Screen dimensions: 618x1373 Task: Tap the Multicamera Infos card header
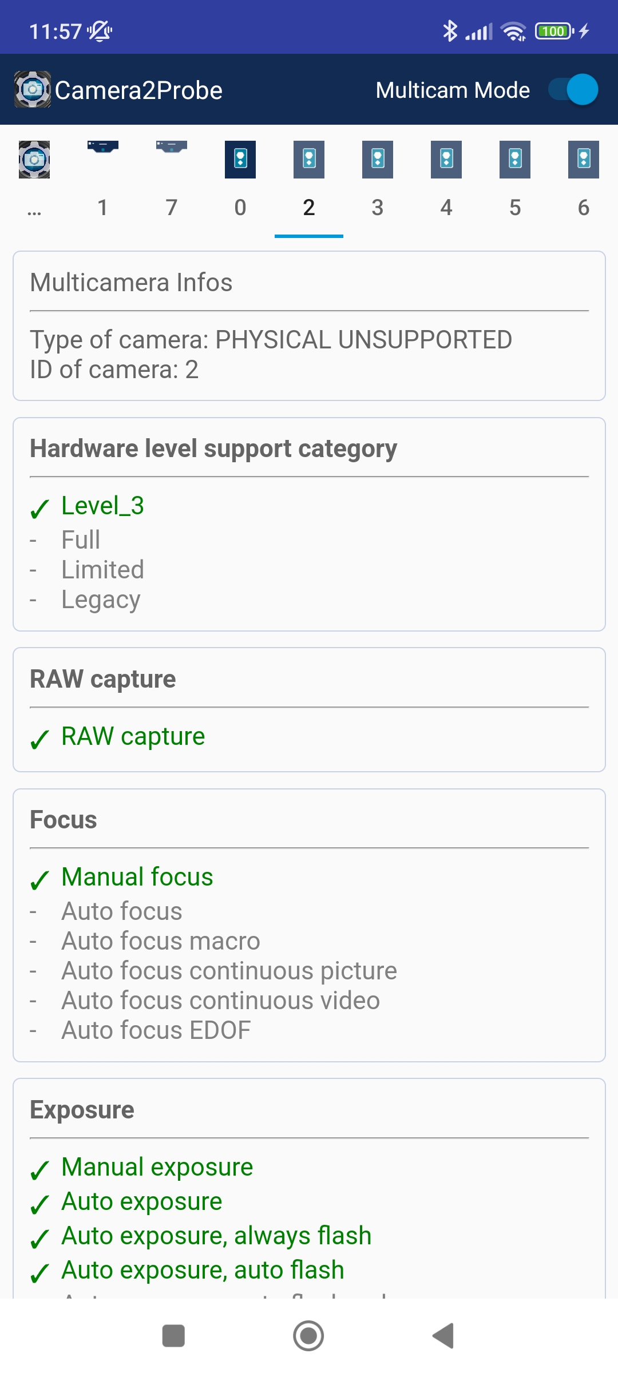tap(132, 283)
